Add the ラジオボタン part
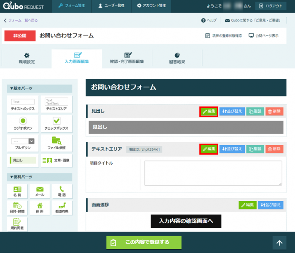Image resolution: width=295 pixels, height=253 pixels. click(23, 124)
